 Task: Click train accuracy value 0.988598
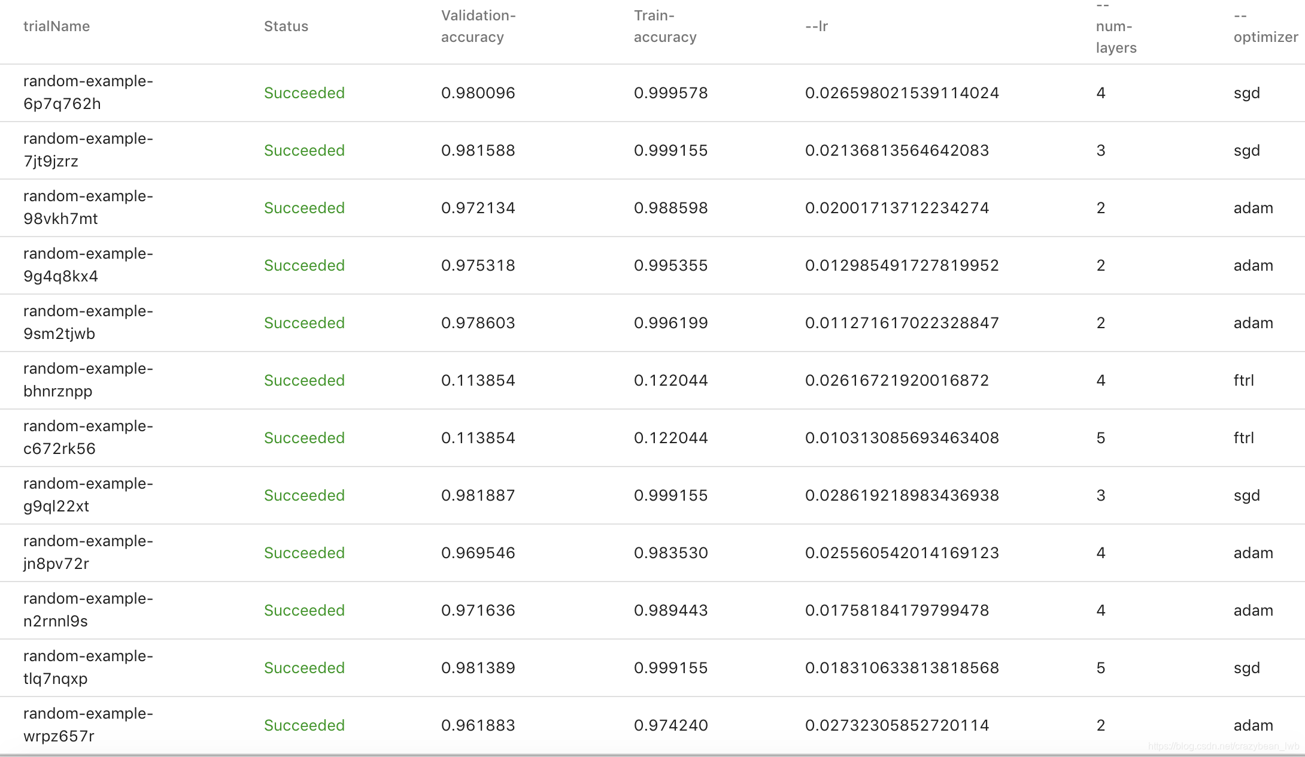[x=671, y=208]
